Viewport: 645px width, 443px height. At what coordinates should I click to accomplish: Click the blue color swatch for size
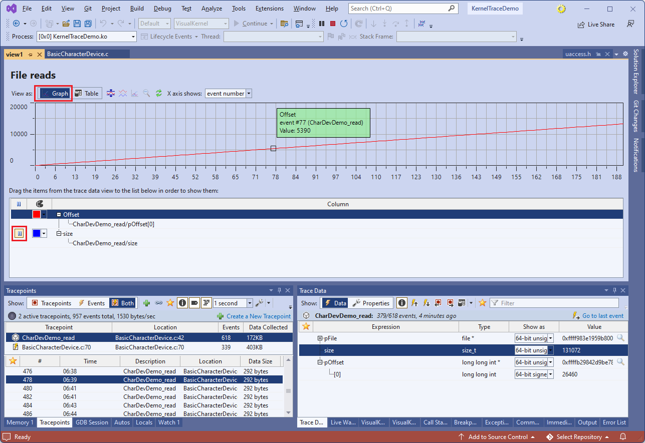pos(36,233)
